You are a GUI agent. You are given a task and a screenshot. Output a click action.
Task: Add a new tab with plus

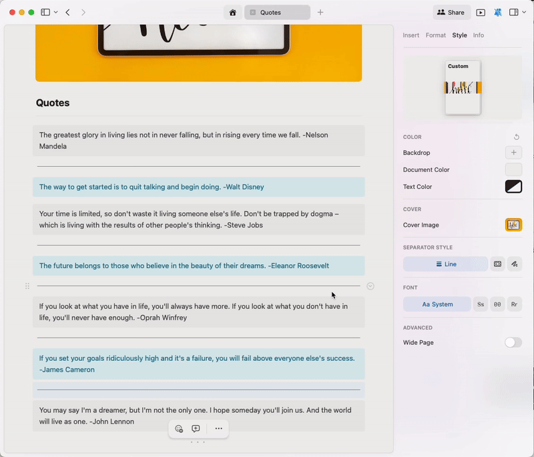[x=320, y=13]
